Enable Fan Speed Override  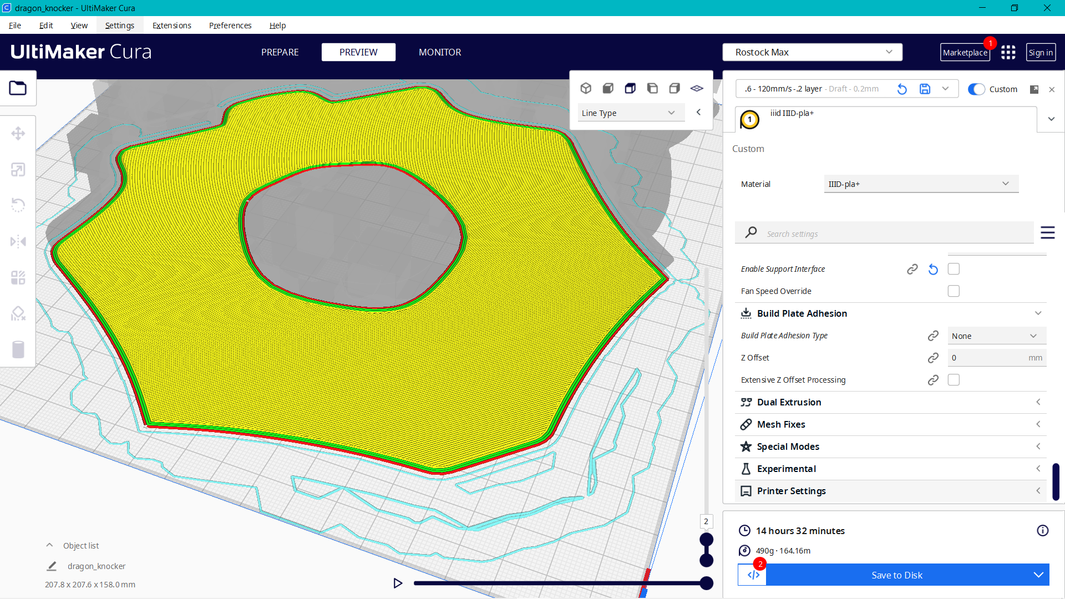point(954,291)
